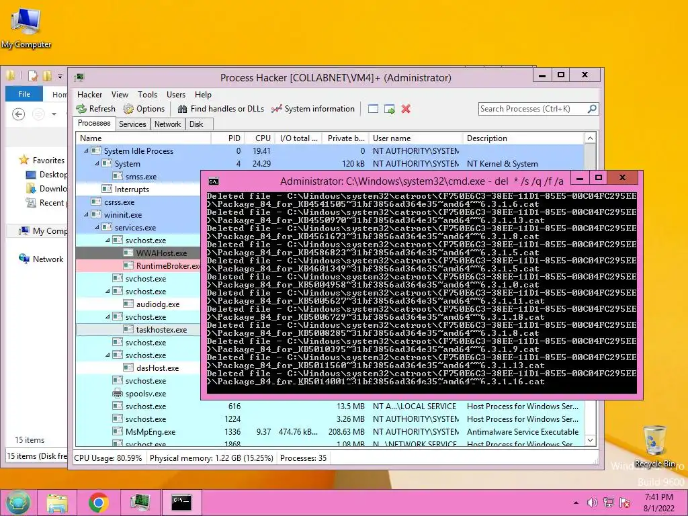
Task: Collapse the wininit.exe tree node
Action: [86, 215]
